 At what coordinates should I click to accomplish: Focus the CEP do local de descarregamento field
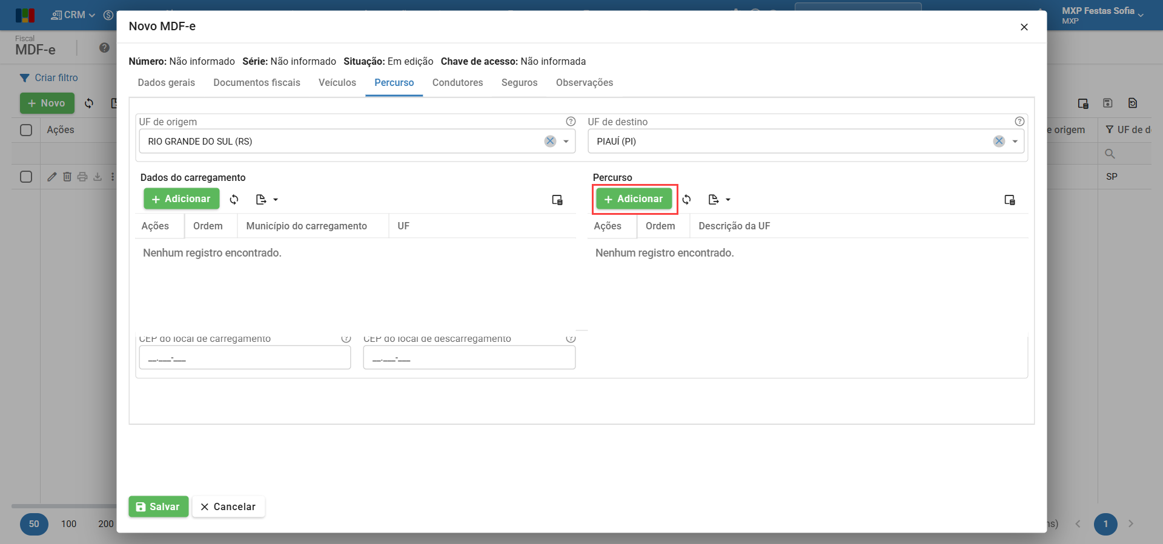469,358
